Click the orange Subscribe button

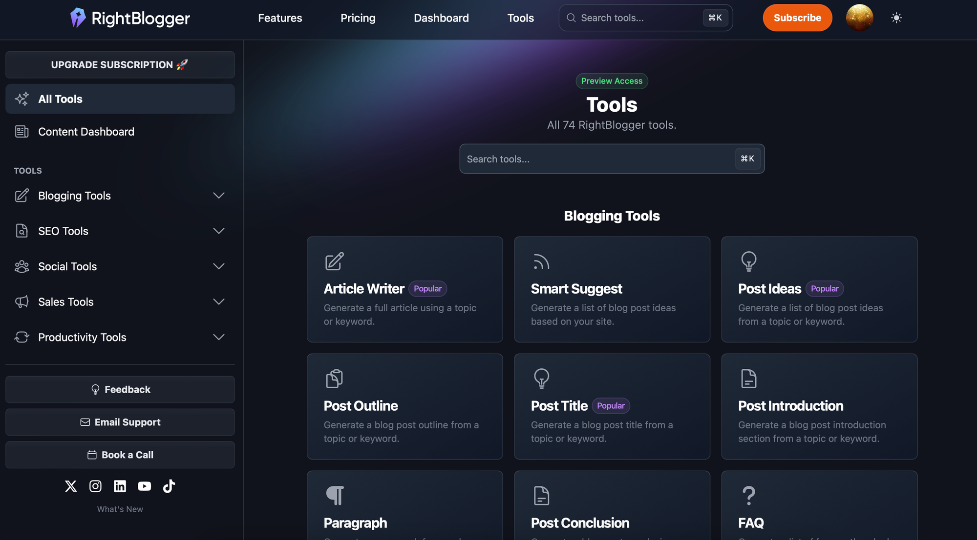797,18
